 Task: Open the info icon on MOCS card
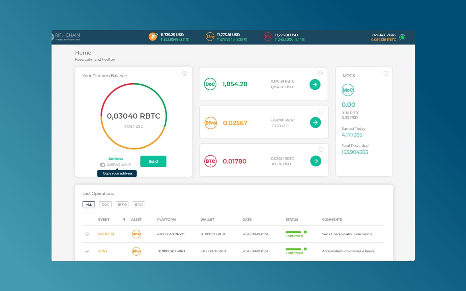tap(386, 74)
